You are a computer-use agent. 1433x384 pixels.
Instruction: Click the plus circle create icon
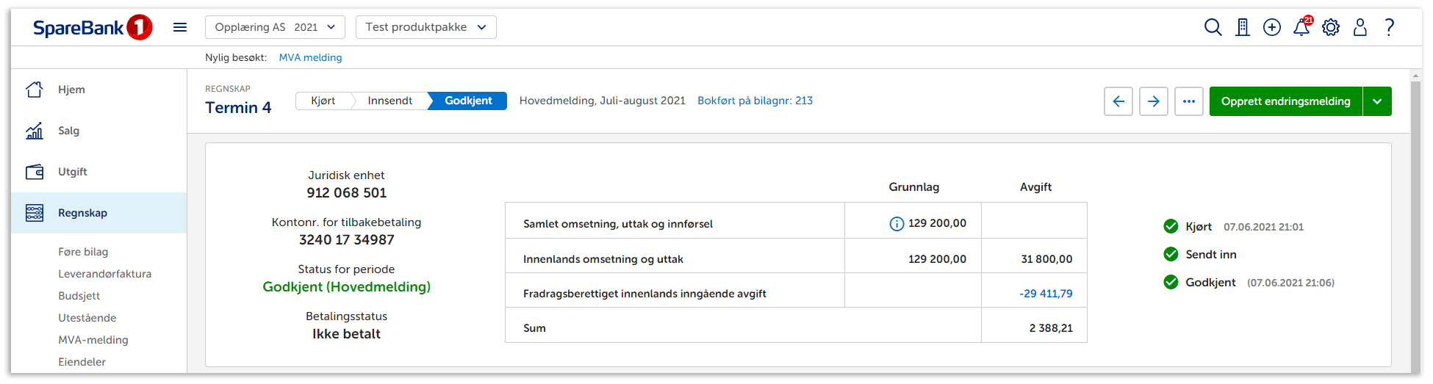click(x=1272, y=28)
